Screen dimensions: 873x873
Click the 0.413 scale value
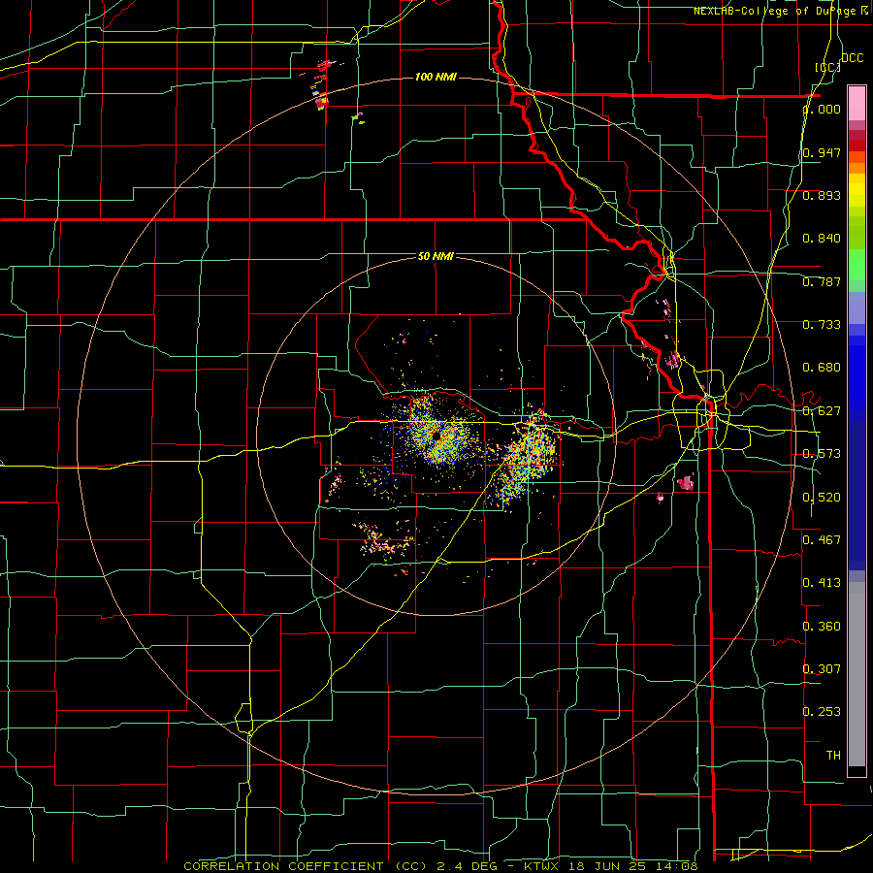[822, 583]
